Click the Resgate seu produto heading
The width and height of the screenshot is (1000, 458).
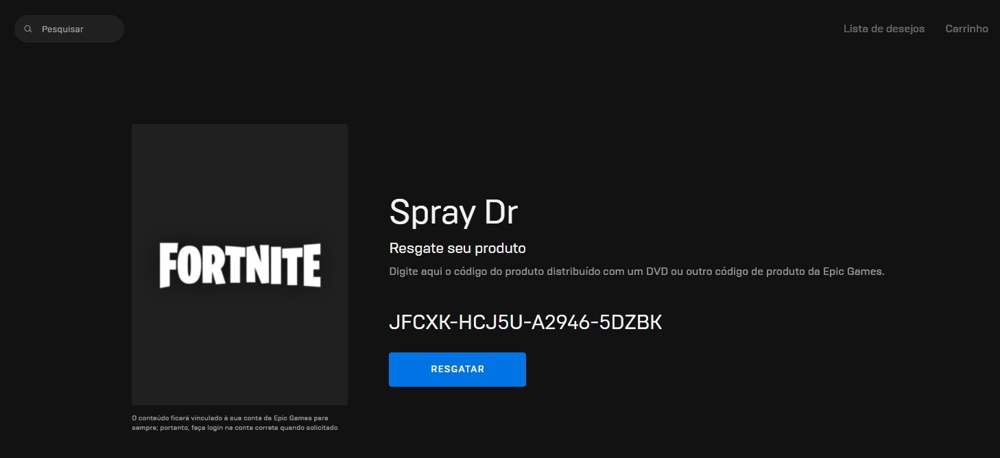click(x=457, y=248)
